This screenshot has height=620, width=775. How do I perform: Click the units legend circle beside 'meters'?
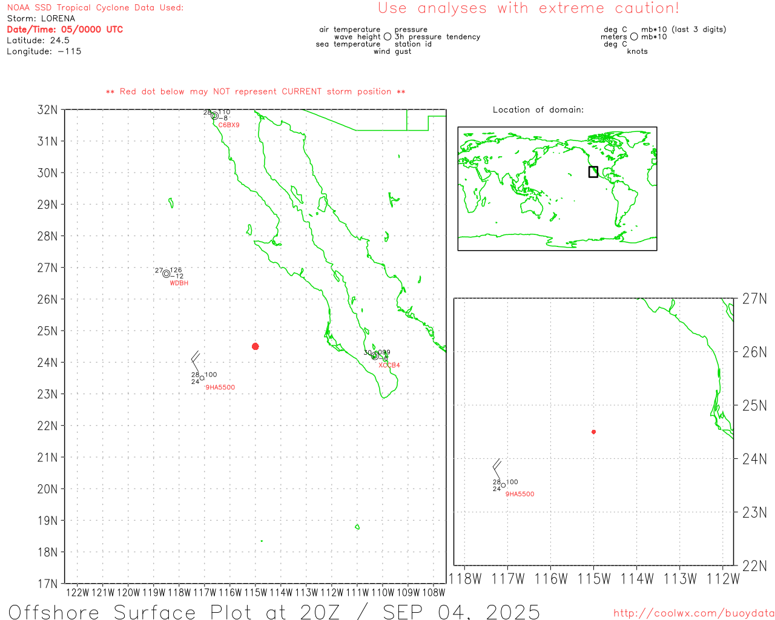point(634,37)
